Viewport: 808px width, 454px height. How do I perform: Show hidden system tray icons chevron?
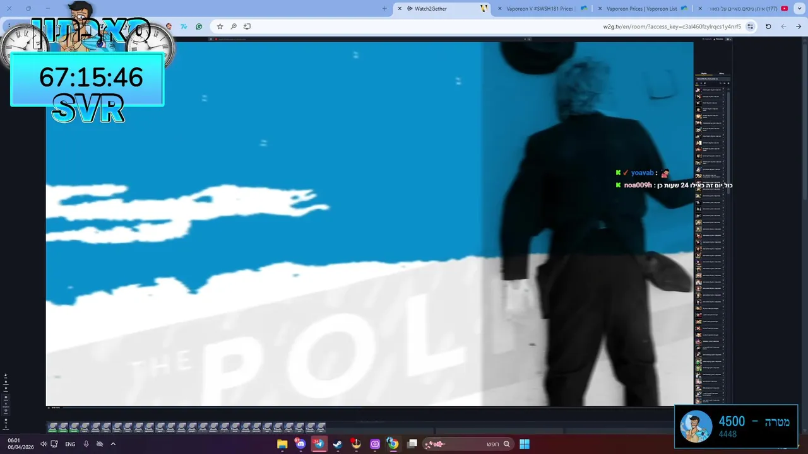point(113,444)
